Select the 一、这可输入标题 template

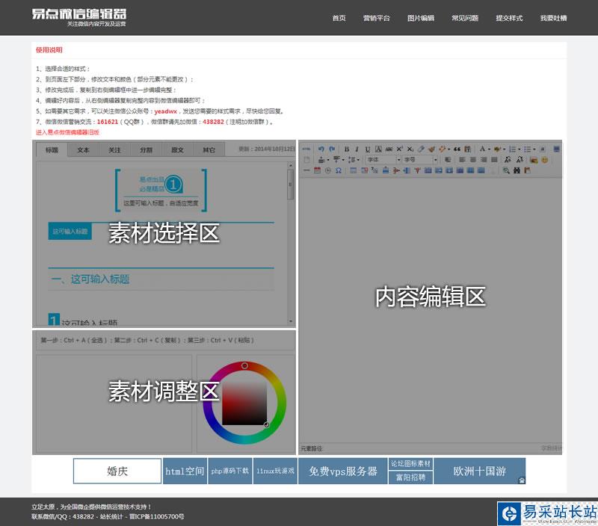coord(161,279)
